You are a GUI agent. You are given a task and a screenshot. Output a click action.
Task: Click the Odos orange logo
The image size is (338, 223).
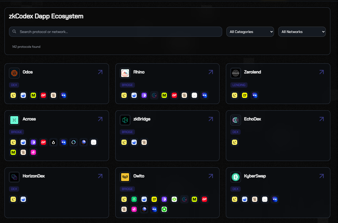[14, 73]
